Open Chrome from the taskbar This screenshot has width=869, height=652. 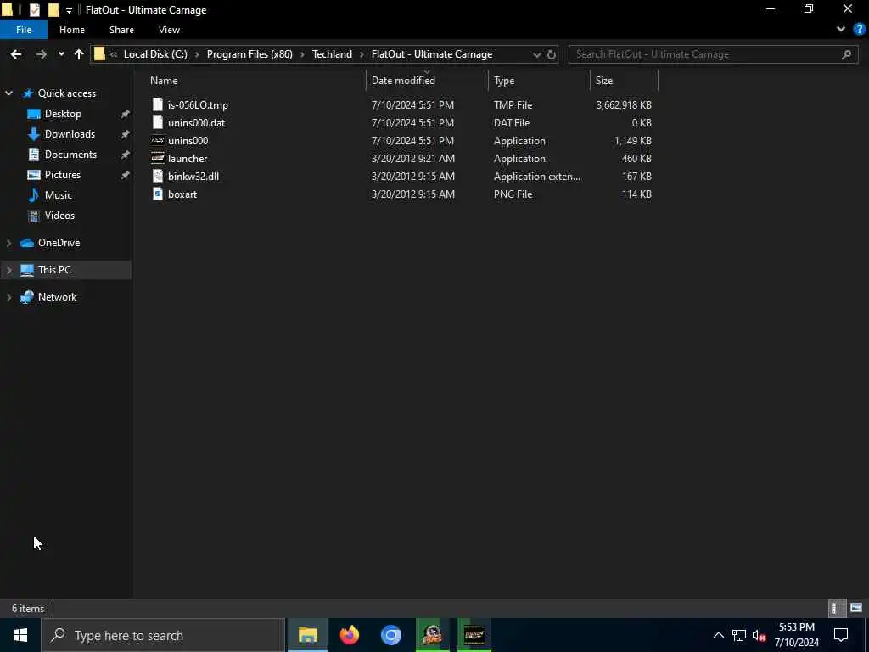tap(391, 635)
